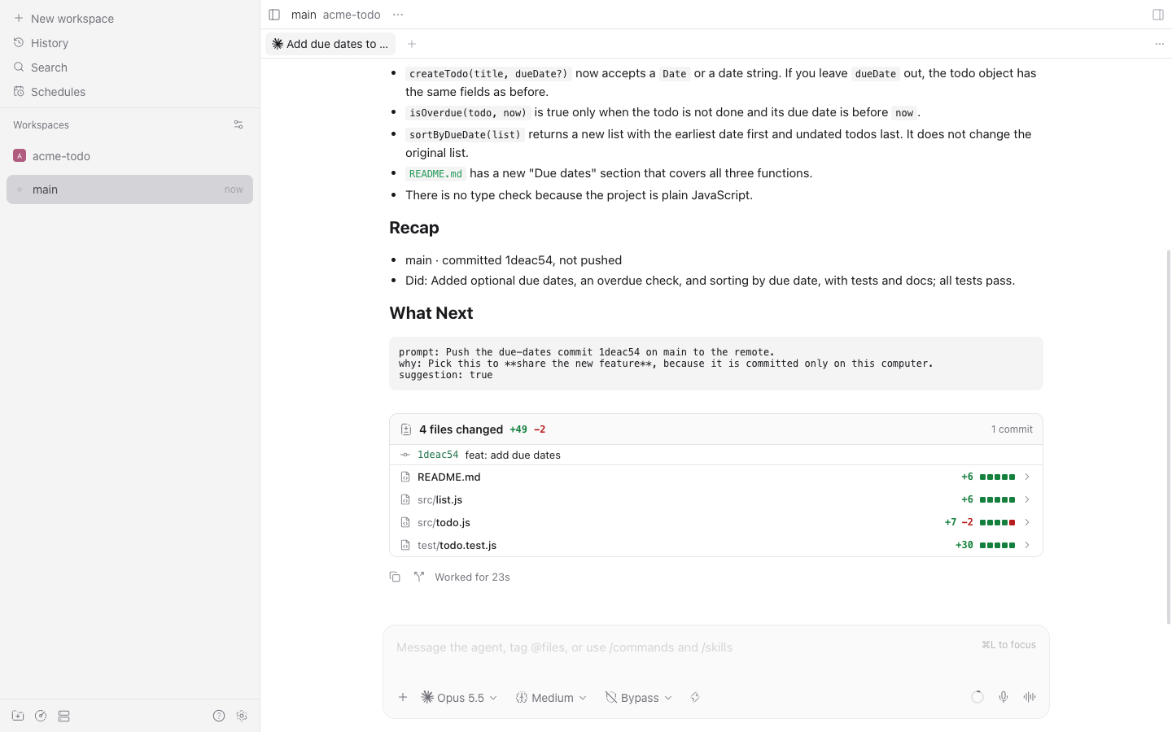This screenshot has width=1172, height=732.
Task: Toggle the right side panel icon
Action: (x=1158, y=15)
